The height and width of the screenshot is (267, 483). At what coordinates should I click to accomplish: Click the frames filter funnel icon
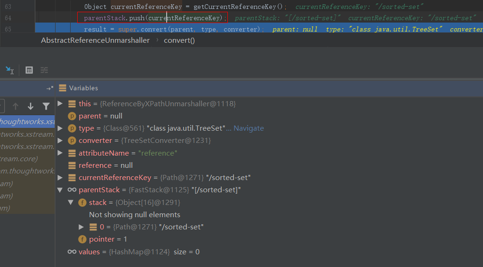[46, 106]
